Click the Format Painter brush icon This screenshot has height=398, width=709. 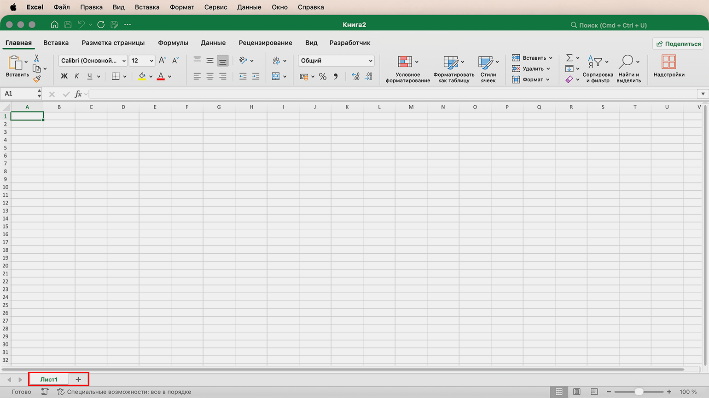[37, 79]
